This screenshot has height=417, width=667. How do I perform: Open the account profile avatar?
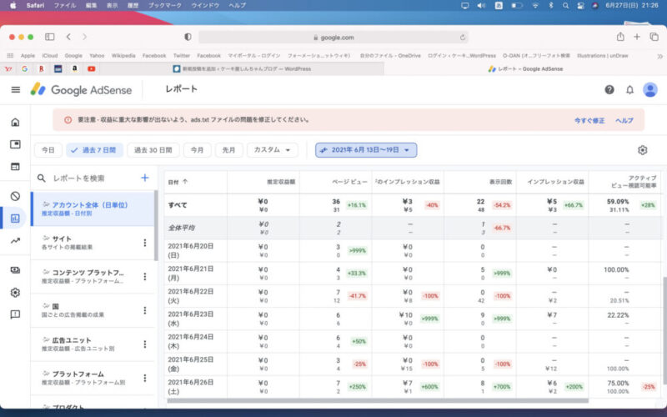point(650,90)
